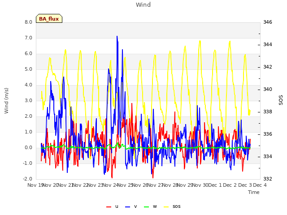
Task: Click the '5.0' left axis value
Action: click(29, 69)
